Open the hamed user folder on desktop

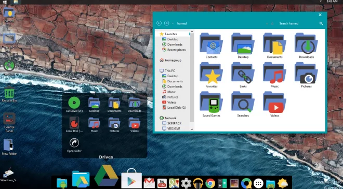(9, 15)
